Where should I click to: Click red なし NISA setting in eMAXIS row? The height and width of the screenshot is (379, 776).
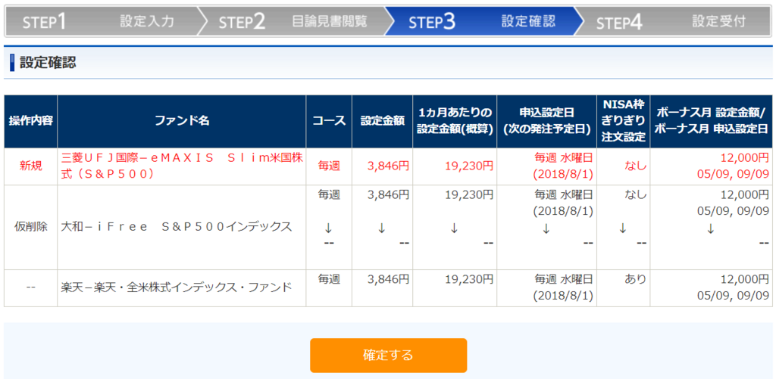point(635,166)
